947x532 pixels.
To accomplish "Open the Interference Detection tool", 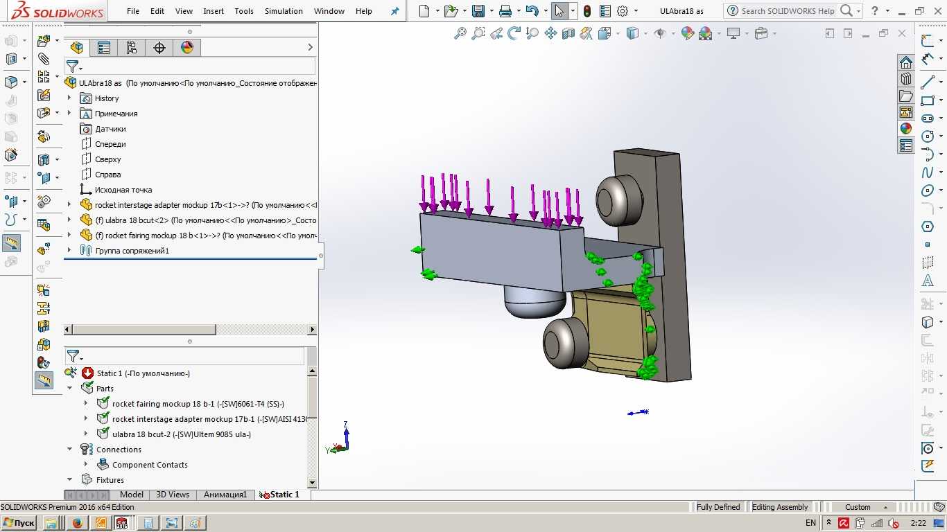I will coord(44,290).
